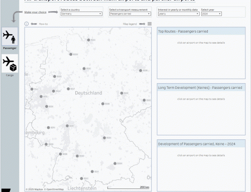Select the Memmingen airport dot EDJA

(92, 171)
